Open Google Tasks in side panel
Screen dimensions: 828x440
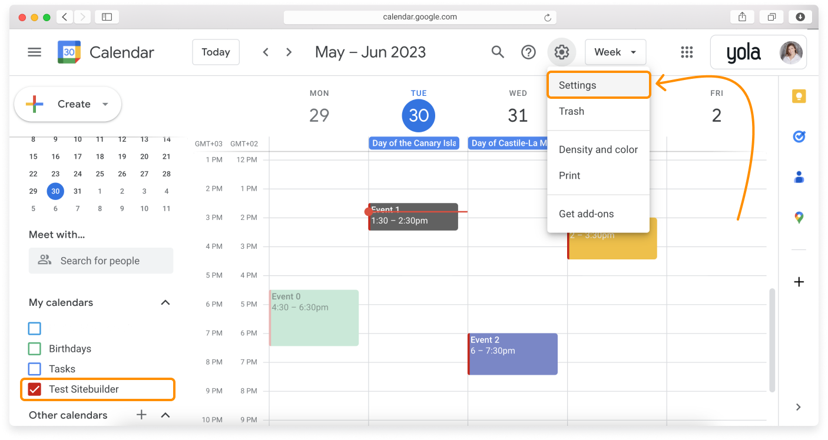click(x=799, y=136)
